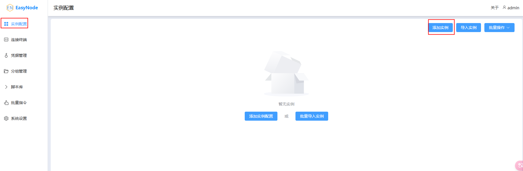This screenshot has height=171, width=523.
Task: Click the EasyNode brand text
Action: pos(27,8)
